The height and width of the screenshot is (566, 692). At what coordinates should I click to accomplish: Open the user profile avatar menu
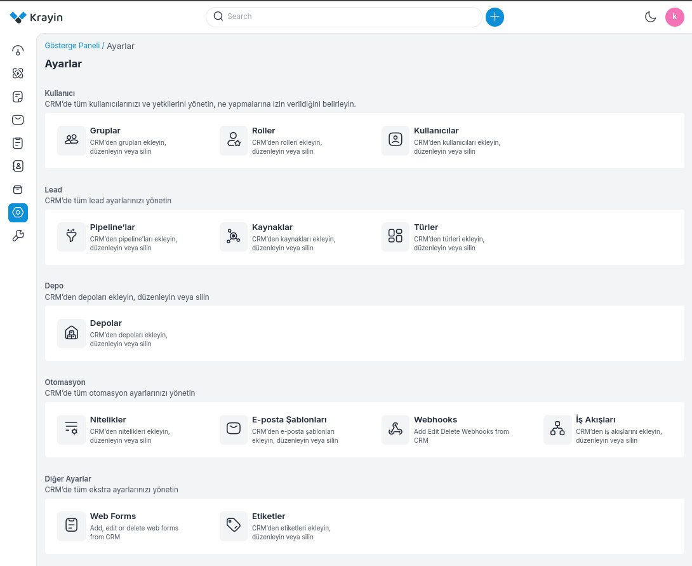point(674,17)
